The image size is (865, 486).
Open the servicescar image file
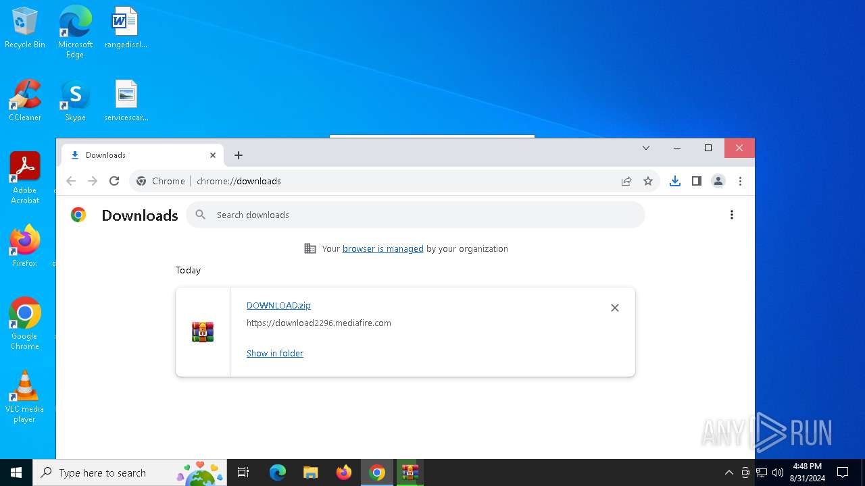point(126,101)
